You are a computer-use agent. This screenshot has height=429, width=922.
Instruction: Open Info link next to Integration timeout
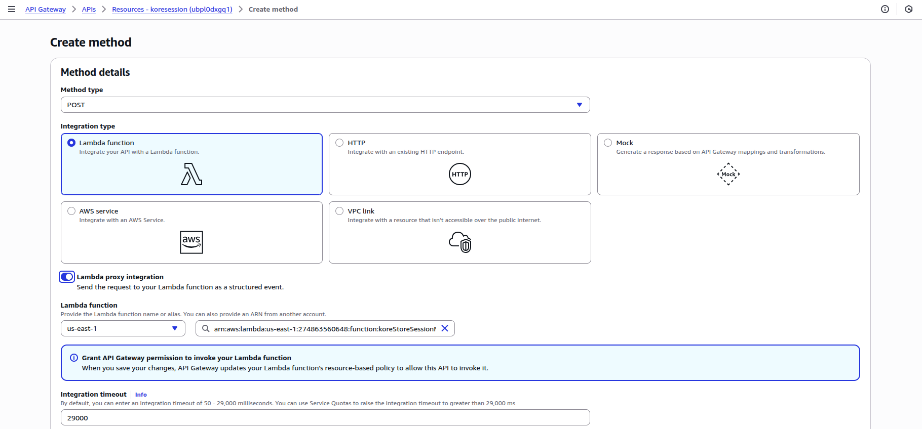coord(141,395)
